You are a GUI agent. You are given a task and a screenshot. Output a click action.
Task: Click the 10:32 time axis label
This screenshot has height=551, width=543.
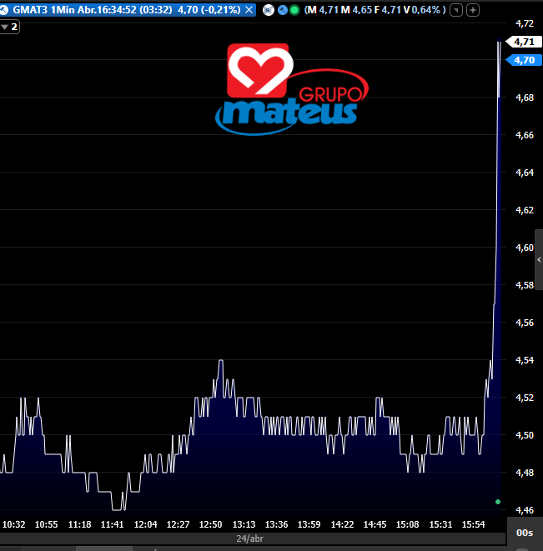(x=13, y=524)
